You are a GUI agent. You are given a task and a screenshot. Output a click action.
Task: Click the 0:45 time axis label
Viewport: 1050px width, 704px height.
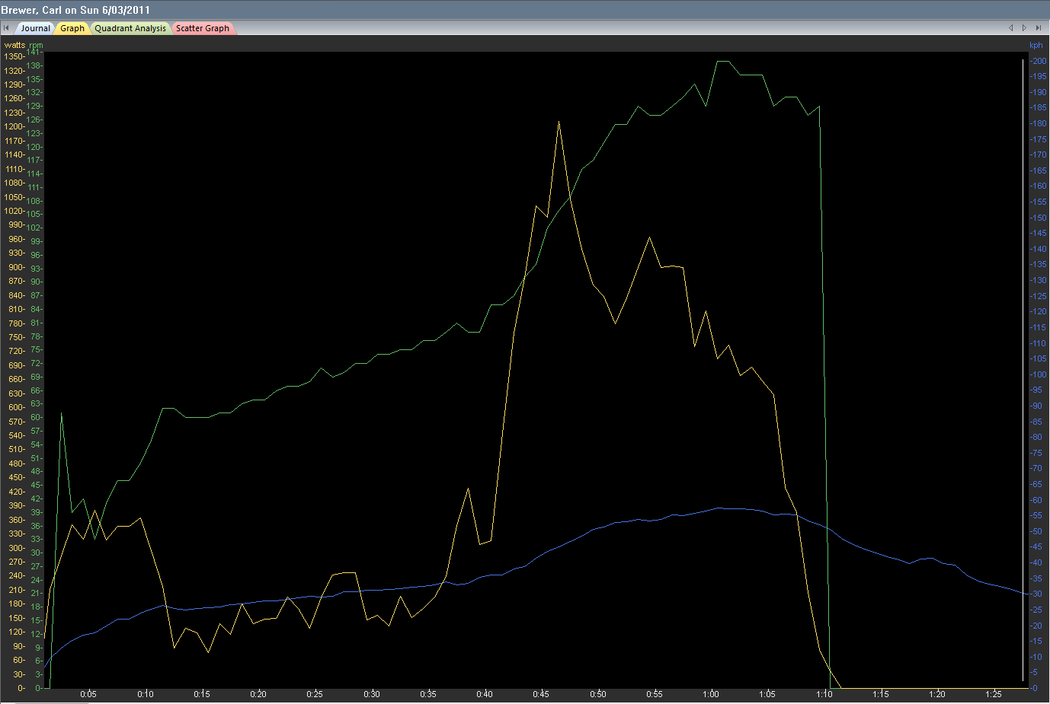[x=541, y=694]
